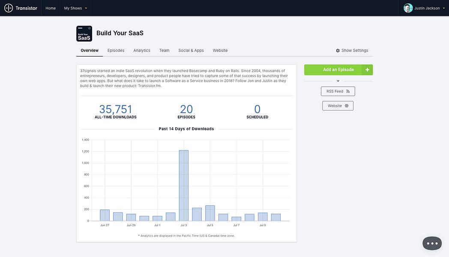Viewport: 449px width, 257px height.
Task: Click the Build Your SaaS title
Action: [120, 33]
